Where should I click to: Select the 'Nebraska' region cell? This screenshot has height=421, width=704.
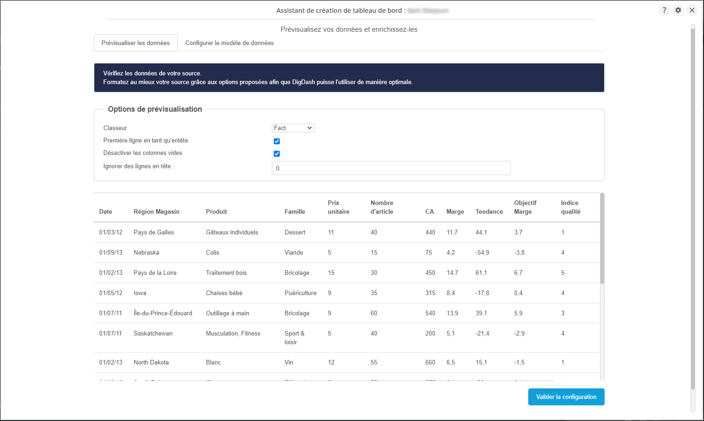[x=146, y=252]
